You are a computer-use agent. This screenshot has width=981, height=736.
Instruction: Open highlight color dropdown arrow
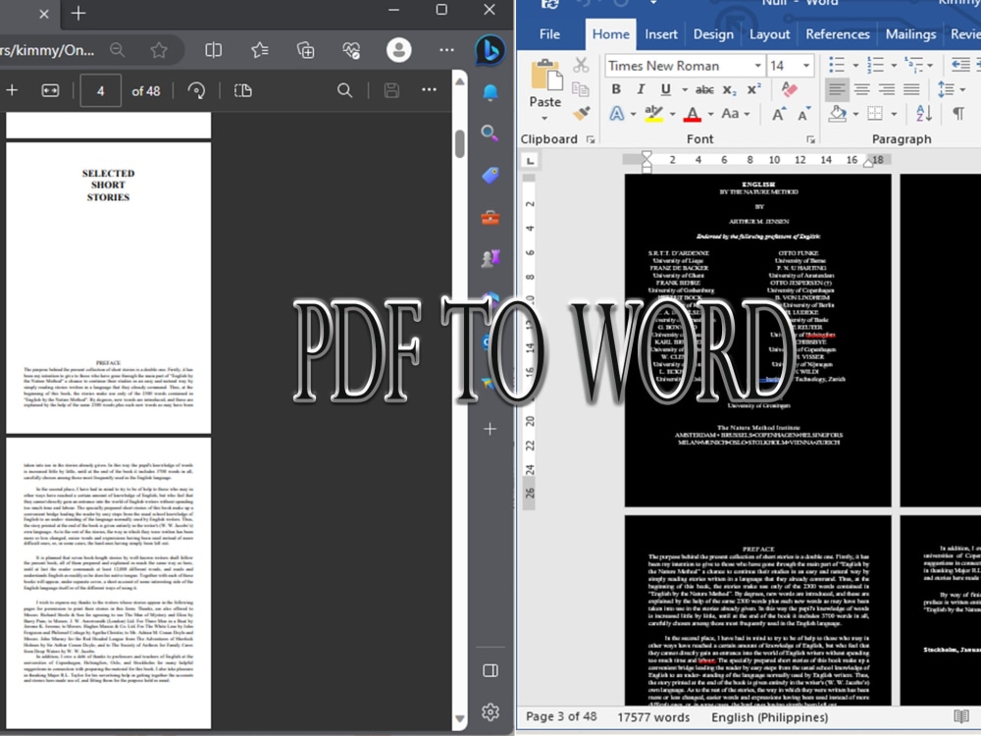point(673,115)
